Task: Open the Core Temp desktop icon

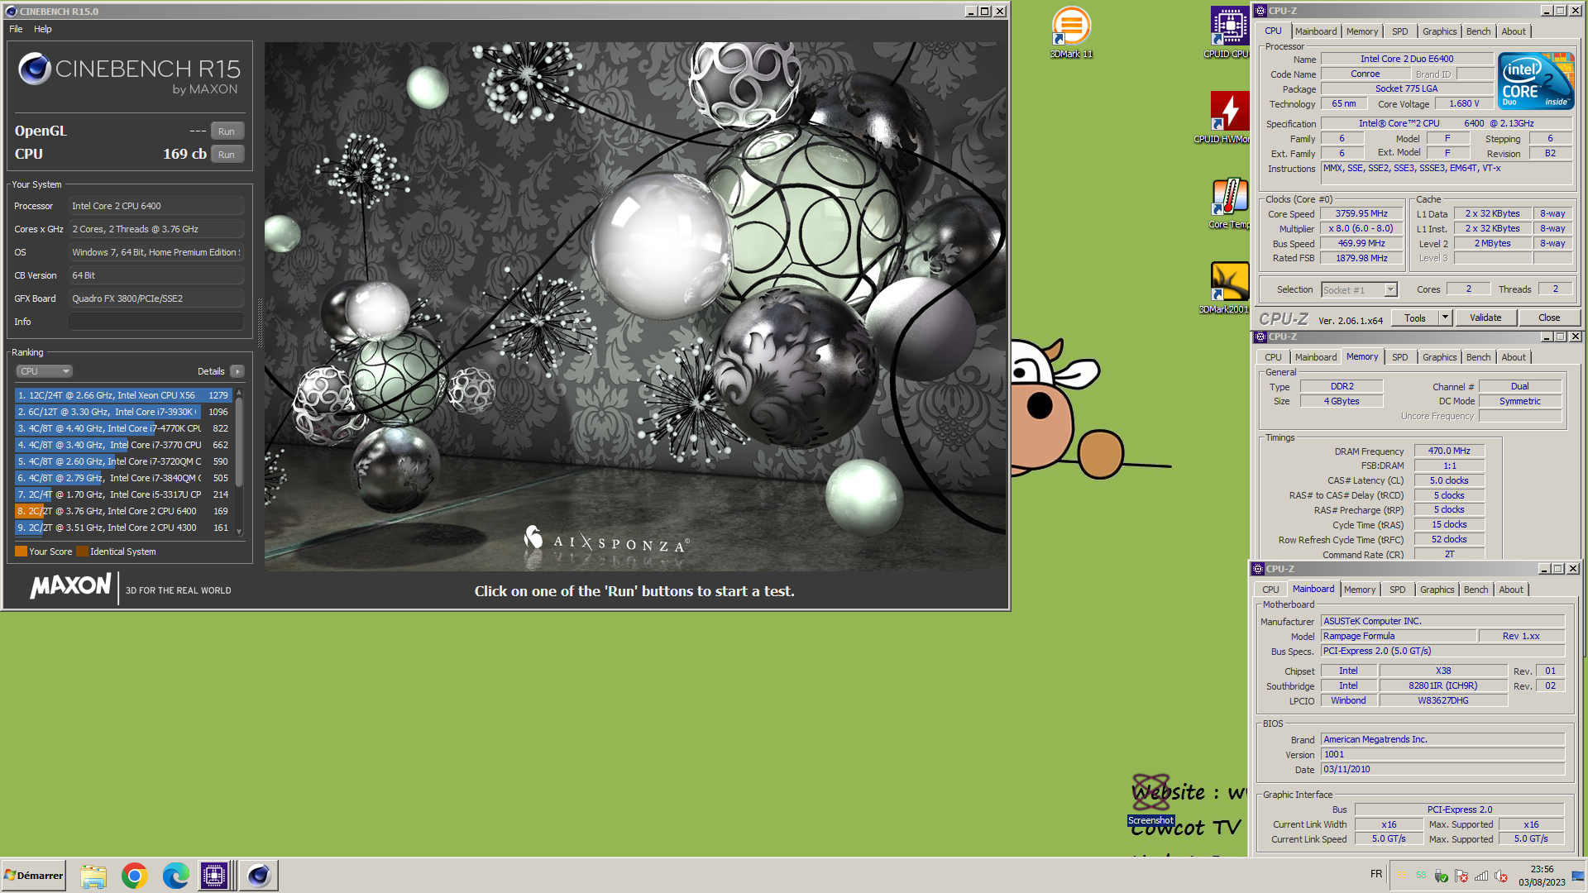Action: (x=1229, y=203)
